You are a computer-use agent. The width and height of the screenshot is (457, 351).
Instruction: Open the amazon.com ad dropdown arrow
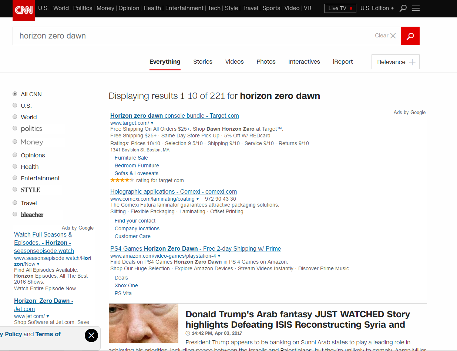coord(219,256)
